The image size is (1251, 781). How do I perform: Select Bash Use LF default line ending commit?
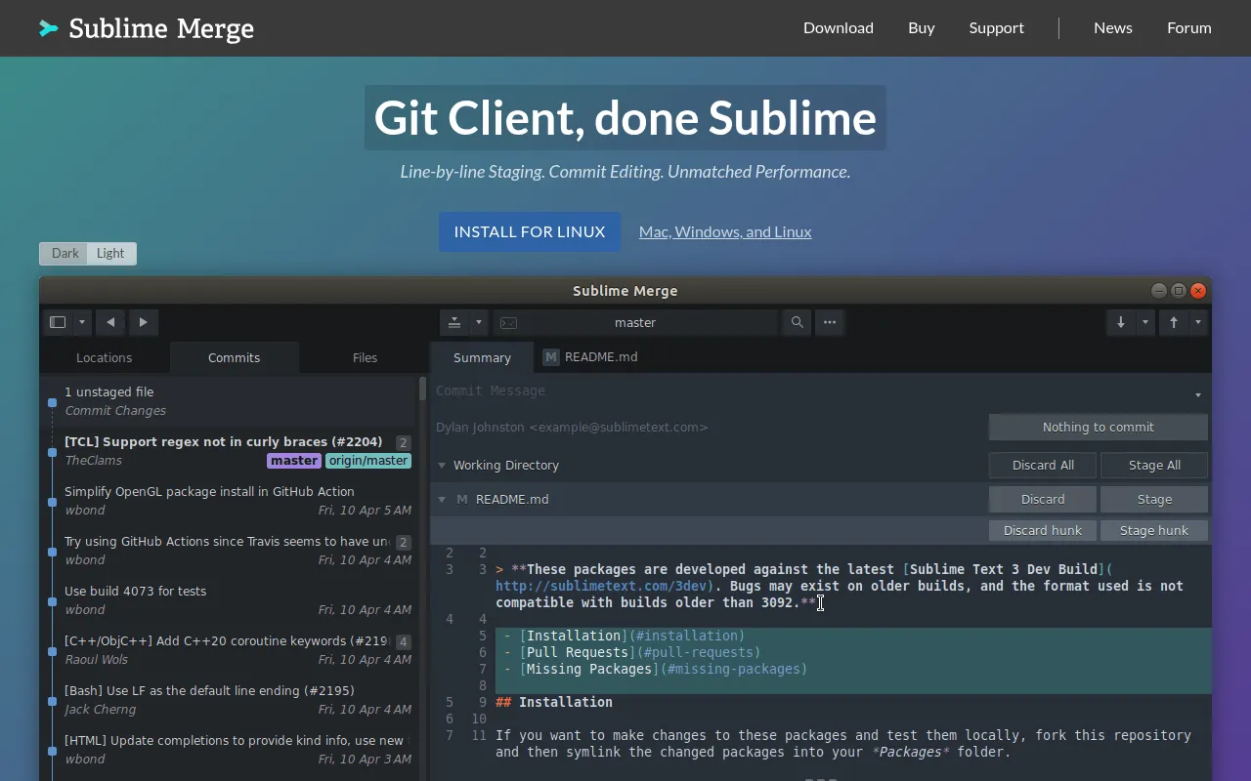[229, 700]
